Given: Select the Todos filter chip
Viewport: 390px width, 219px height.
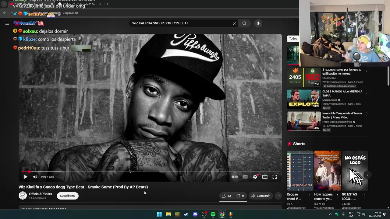Looking at the screenshot, I should pos(293,39).
